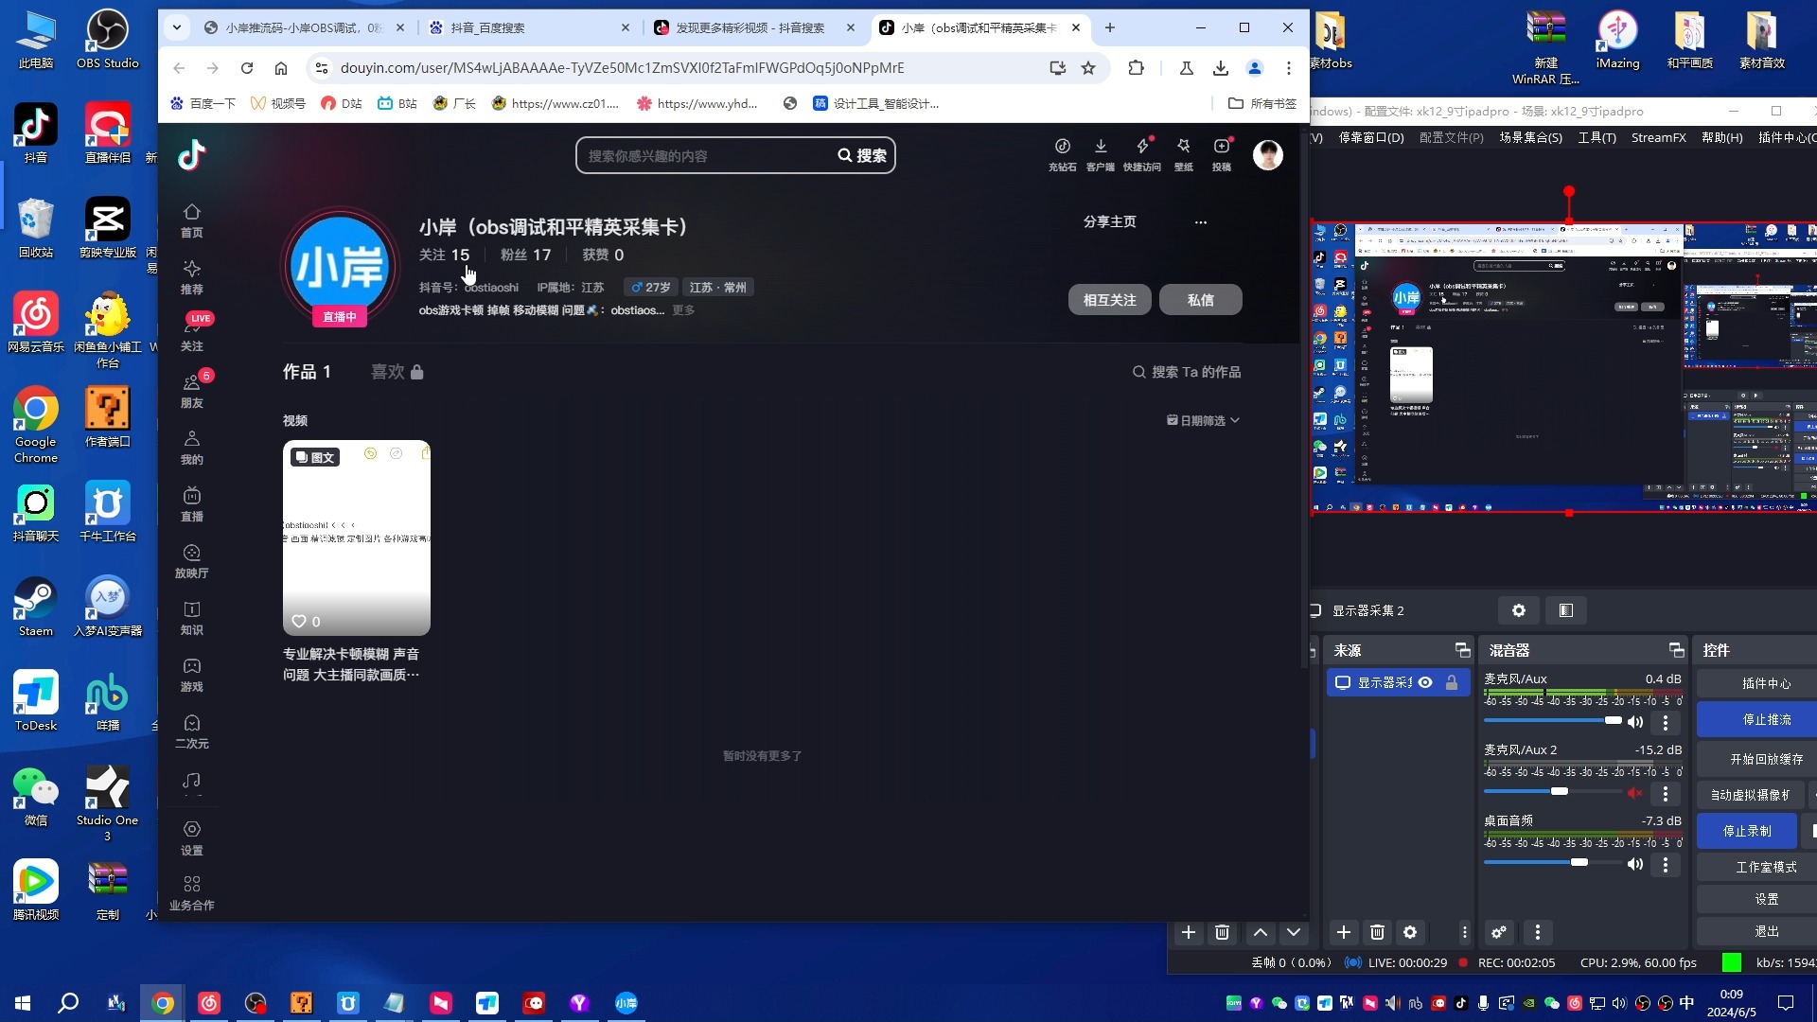The width and height of the screenshot is (1817, 1022).
Task: Click the 插件中心 plugin center button in OBS
Action: tap(1765, 684)
